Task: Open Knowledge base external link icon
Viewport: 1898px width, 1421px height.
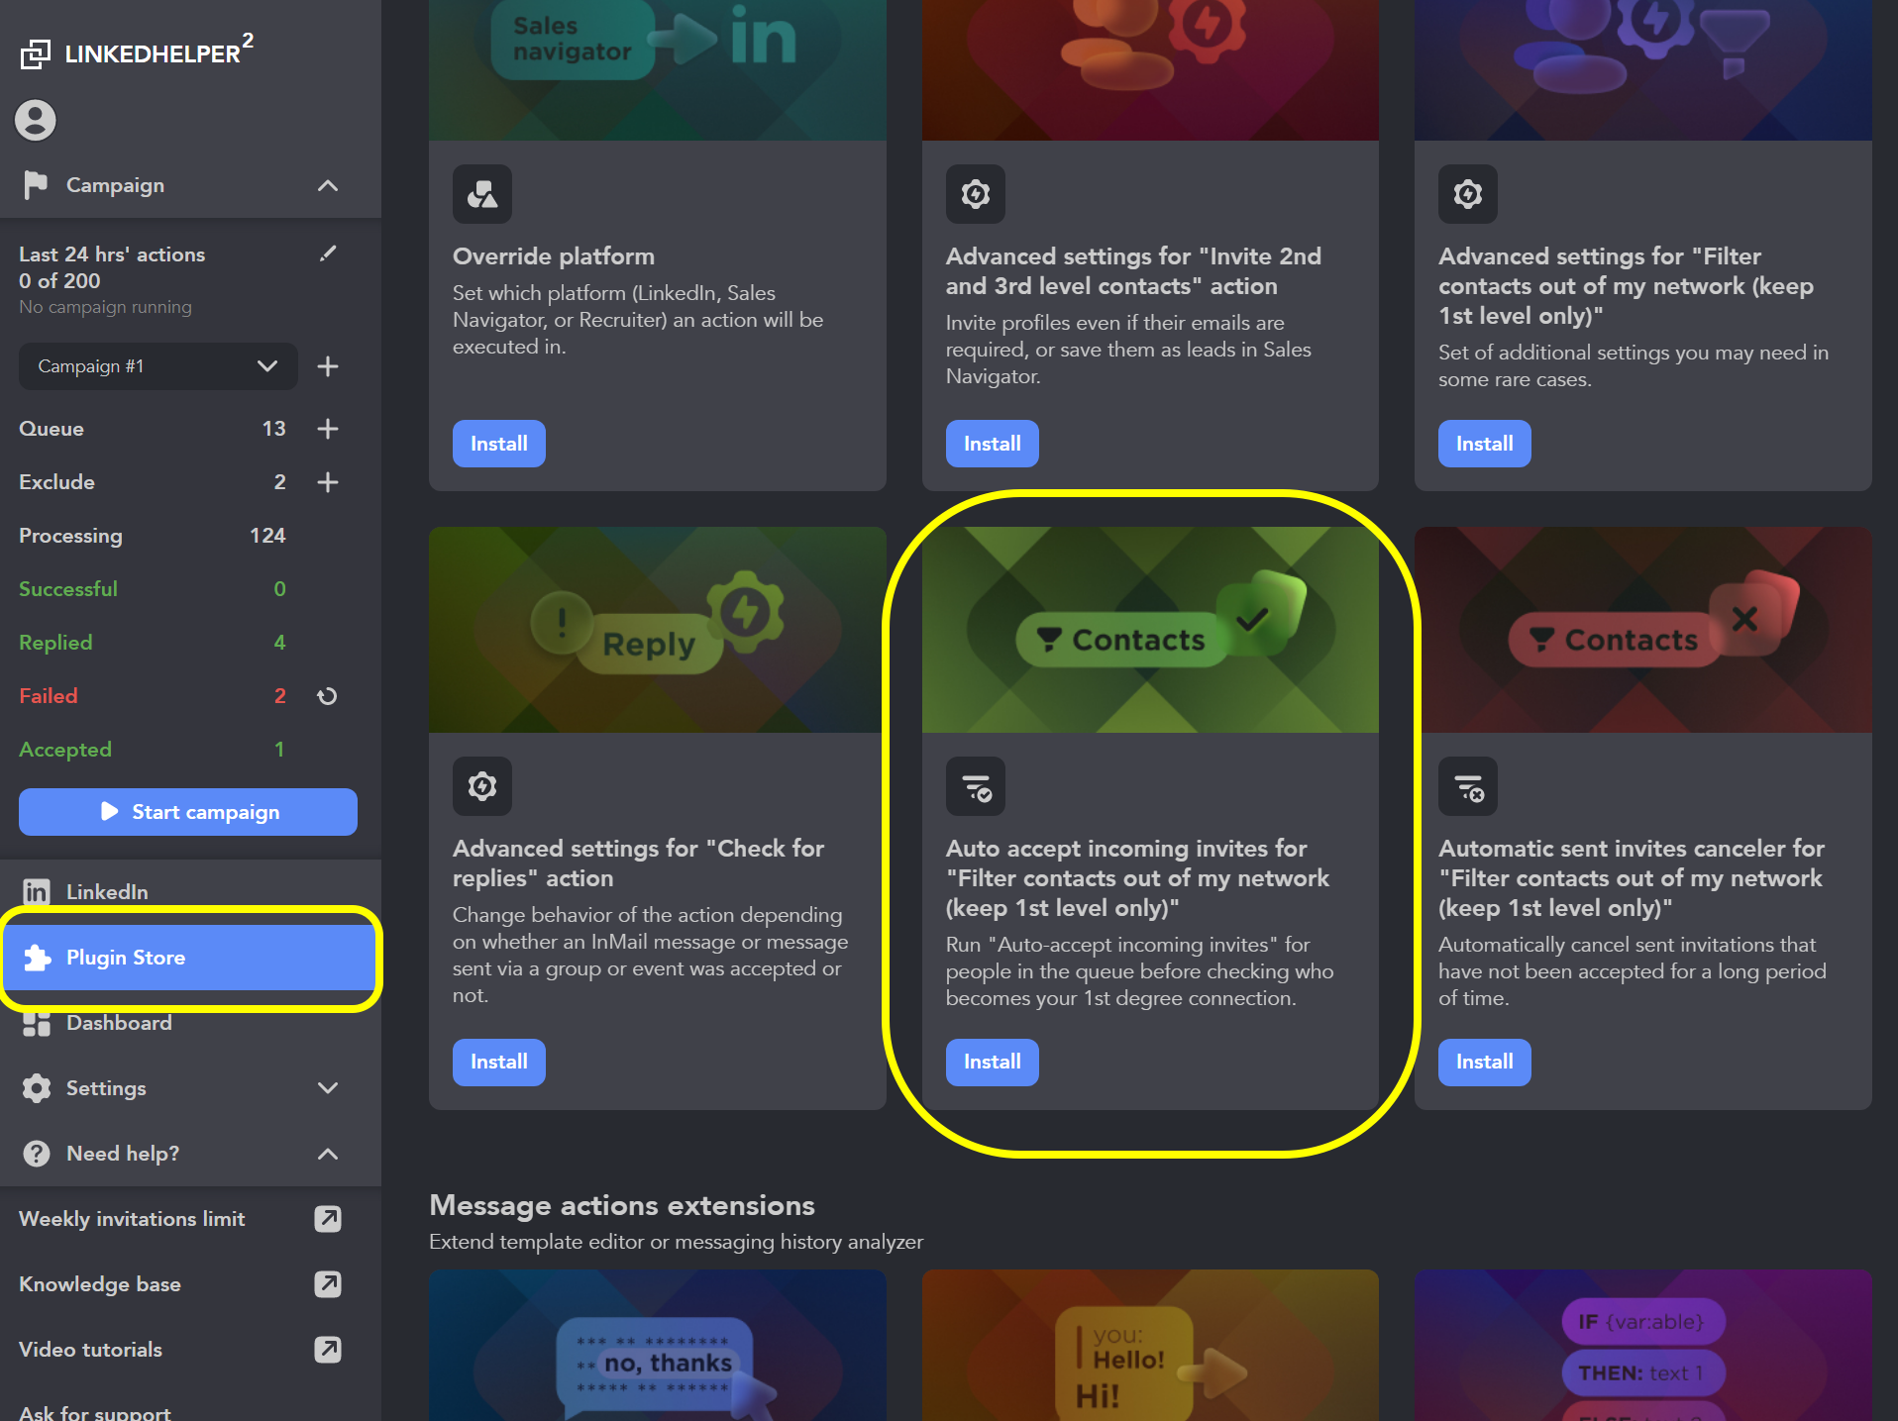Action: click(x=328, y=1284)
